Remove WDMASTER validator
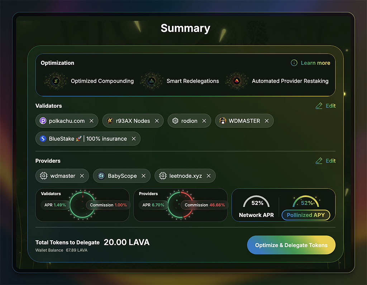 click(267, 121)
